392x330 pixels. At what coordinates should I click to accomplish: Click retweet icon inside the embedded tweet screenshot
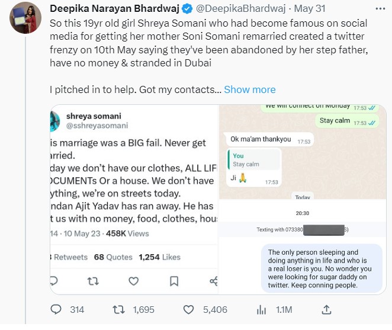pyautogui.click(x=93, y=280)
